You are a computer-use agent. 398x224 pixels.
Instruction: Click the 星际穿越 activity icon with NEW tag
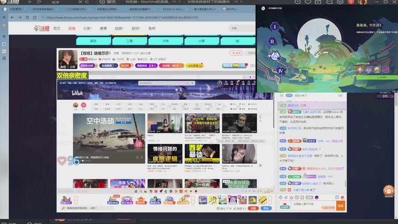pos(113,200)
